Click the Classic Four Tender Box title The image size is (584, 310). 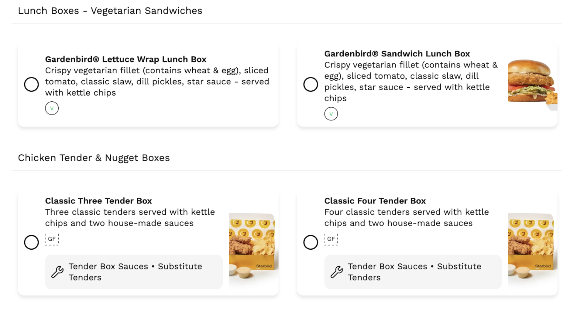click(375, 201)
